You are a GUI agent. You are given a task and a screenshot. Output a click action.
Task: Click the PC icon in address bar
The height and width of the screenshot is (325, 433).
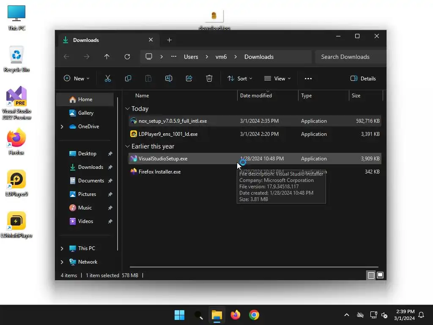[x=149, y=57]
